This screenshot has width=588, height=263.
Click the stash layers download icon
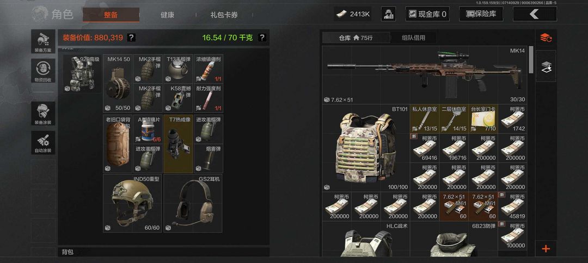coord(546,66)
